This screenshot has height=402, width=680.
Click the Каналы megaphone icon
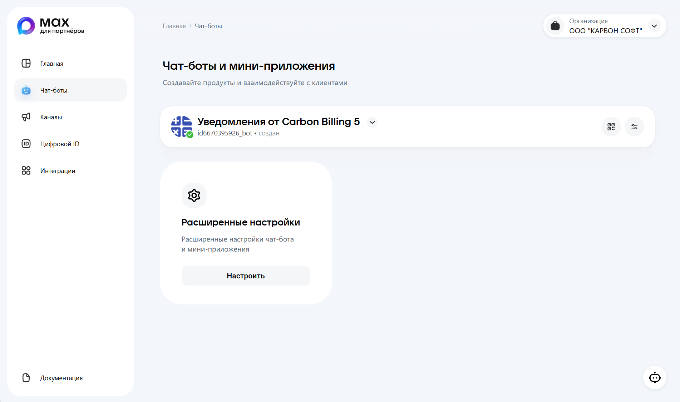point(26,117)
